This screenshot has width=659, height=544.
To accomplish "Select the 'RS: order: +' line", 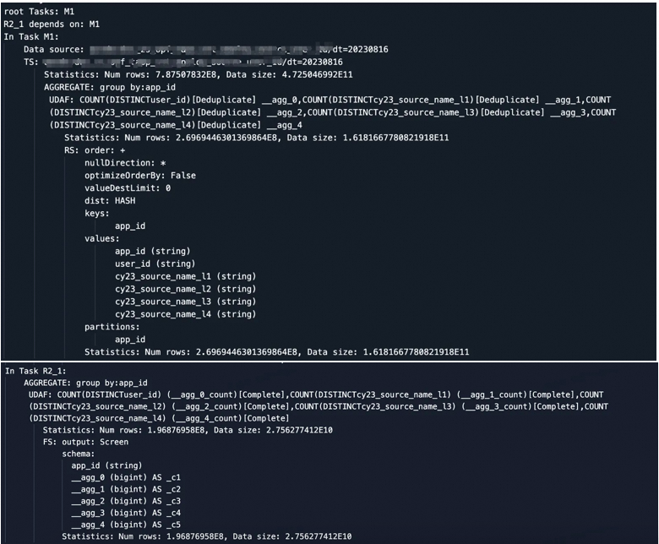I will (95, 150).
